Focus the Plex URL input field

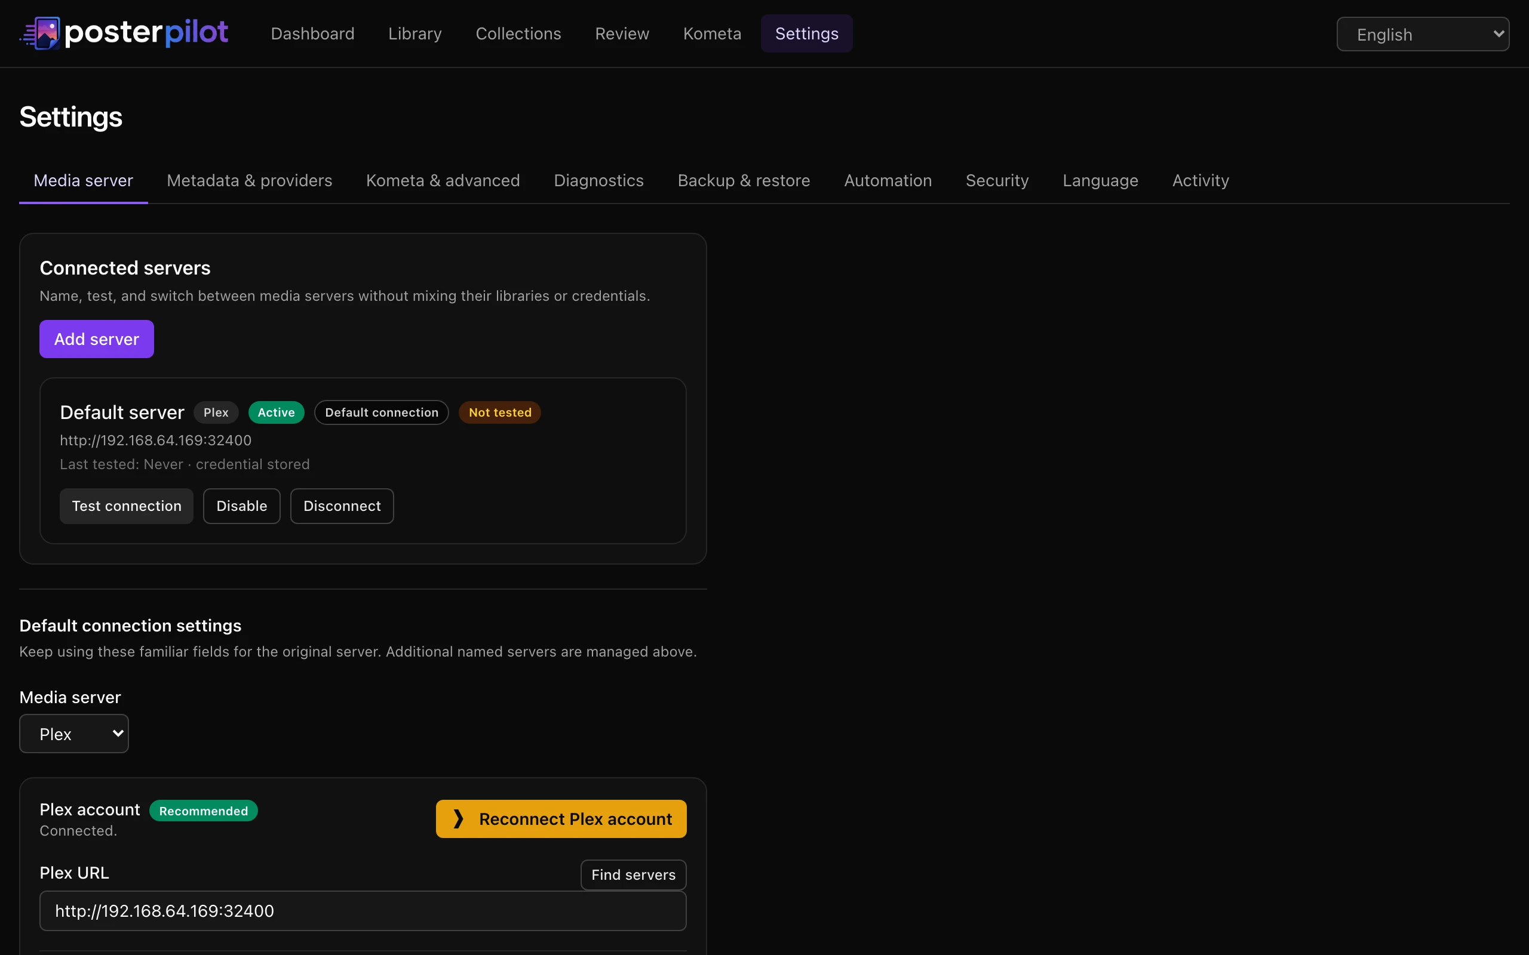tap(363, 911)
